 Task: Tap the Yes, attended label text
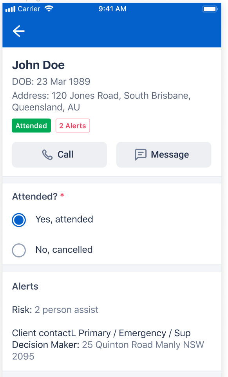[64, 219]
